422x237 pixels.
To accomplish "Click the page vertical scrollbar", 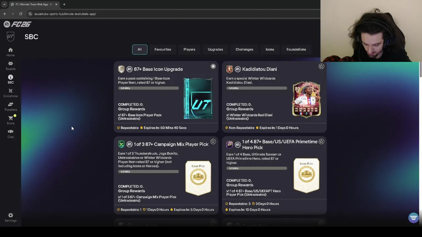I will pyautogui.click(x=420, y=69).
